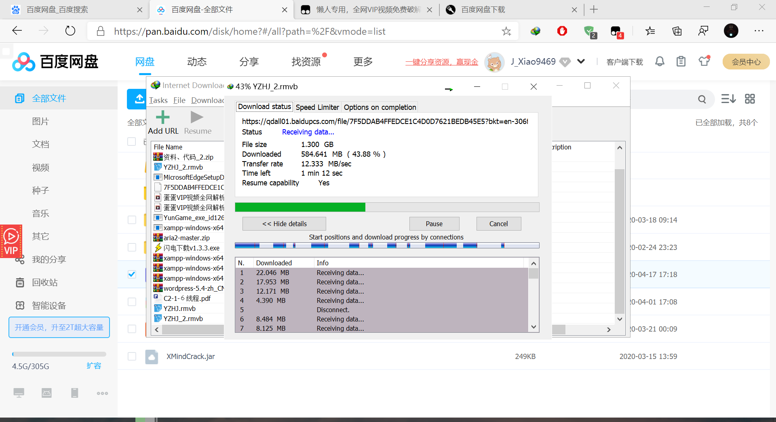Select aria2-master.zip in IDM list
776x422 pixels.
point(186,238)
